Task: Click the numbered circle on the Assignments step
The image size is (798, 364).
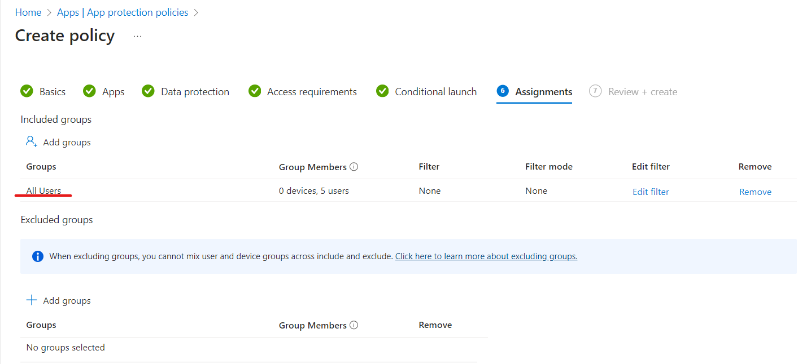Action: pos(503,91)
